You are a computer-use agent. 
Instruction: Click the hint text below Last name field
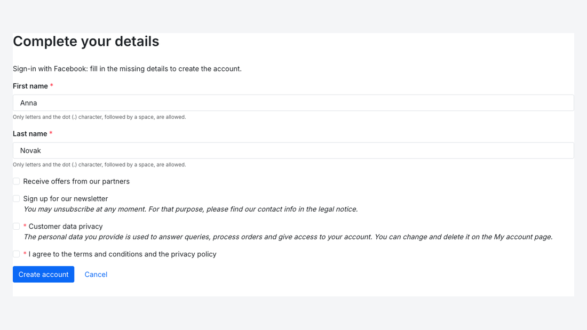click(99, 165)
